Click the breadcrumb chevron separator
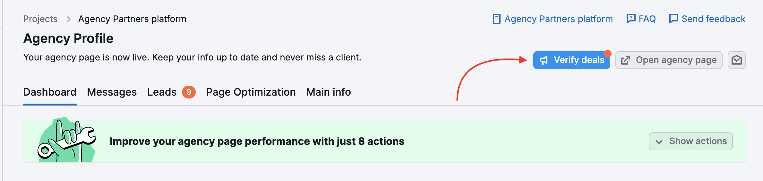Screen dimensions: 763x181 point(68,19)
